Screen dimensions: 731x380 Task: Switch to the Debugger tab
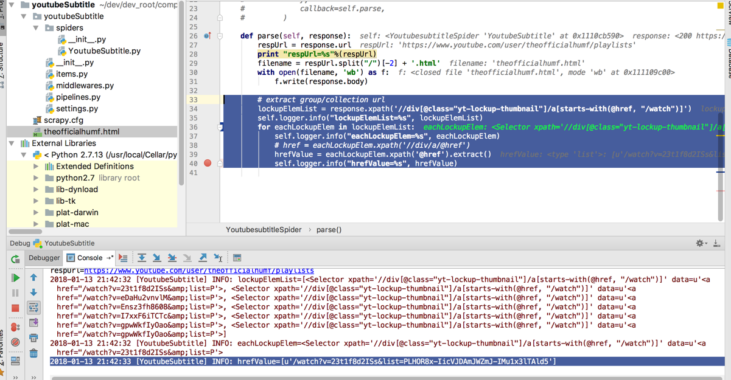pyautogui.click(x=44, y=258)
